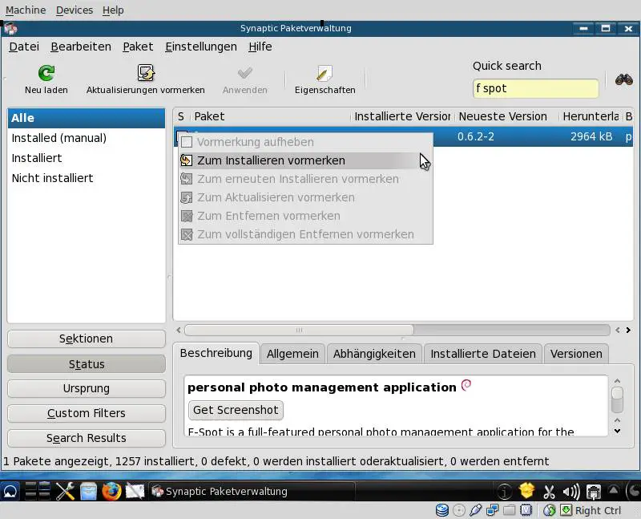641x519 pixels.
Task: Click the speaker volume tray icon
Action: pyautogui.click(x=571, y=492)
